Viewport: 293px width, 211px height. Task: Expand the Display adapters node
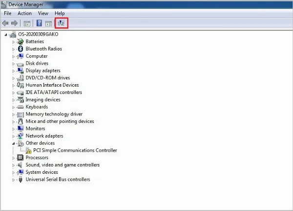[x=14, y=70]
